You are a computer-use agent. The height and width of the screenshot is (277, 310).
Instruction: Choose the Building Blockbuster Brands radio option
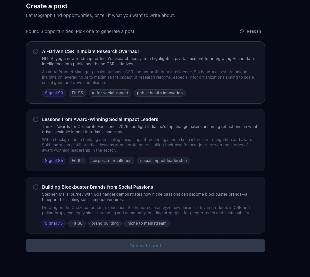point(36,187)
